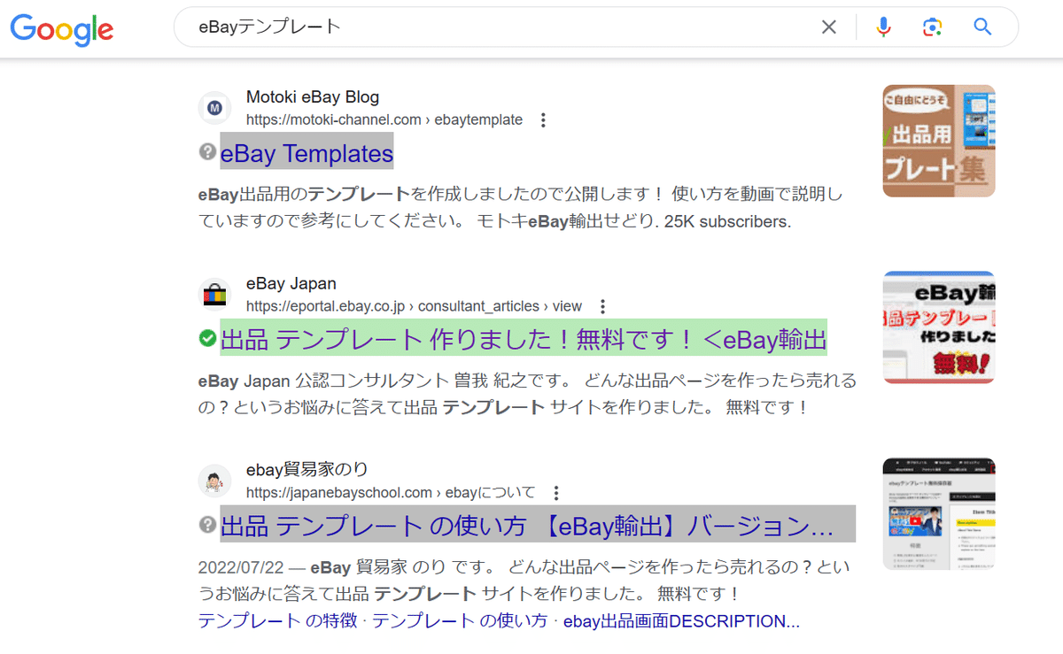Click the Motoki eBay Blog favicon

pyautogui.click(x=214, y=109)
